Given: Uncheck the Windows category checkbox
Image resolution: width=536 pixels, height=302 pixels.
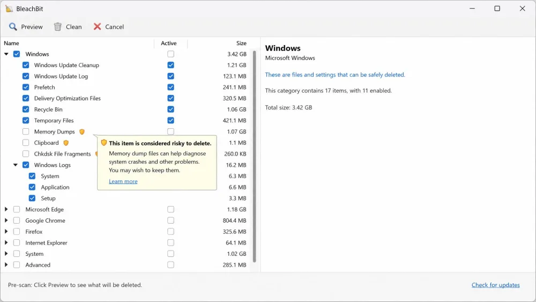Looking at the screenshot, I should point(17,54).
